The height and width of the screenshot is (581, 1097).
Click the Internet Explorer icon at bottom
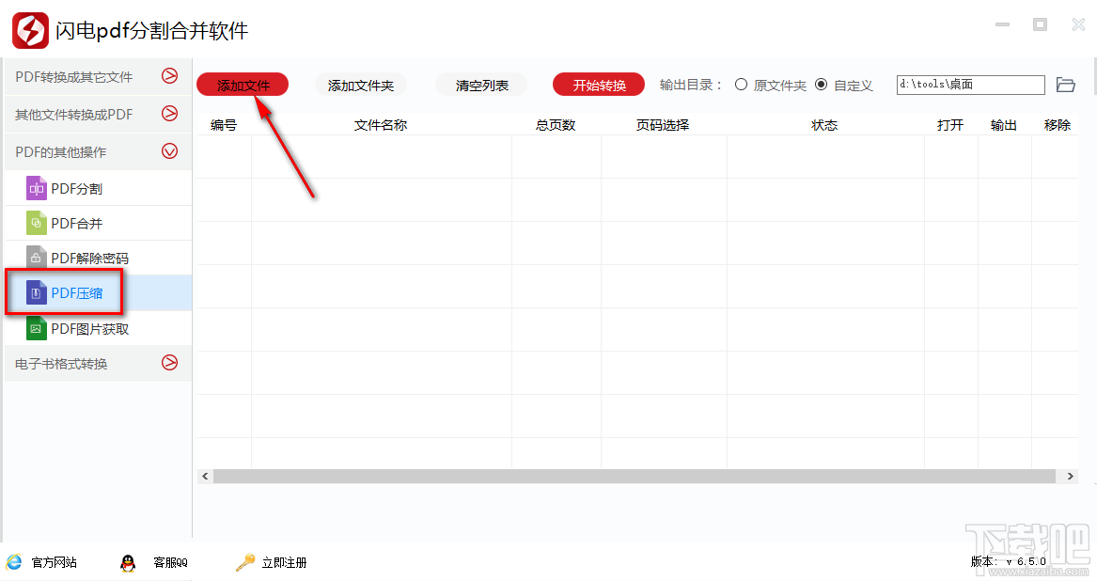14,561
